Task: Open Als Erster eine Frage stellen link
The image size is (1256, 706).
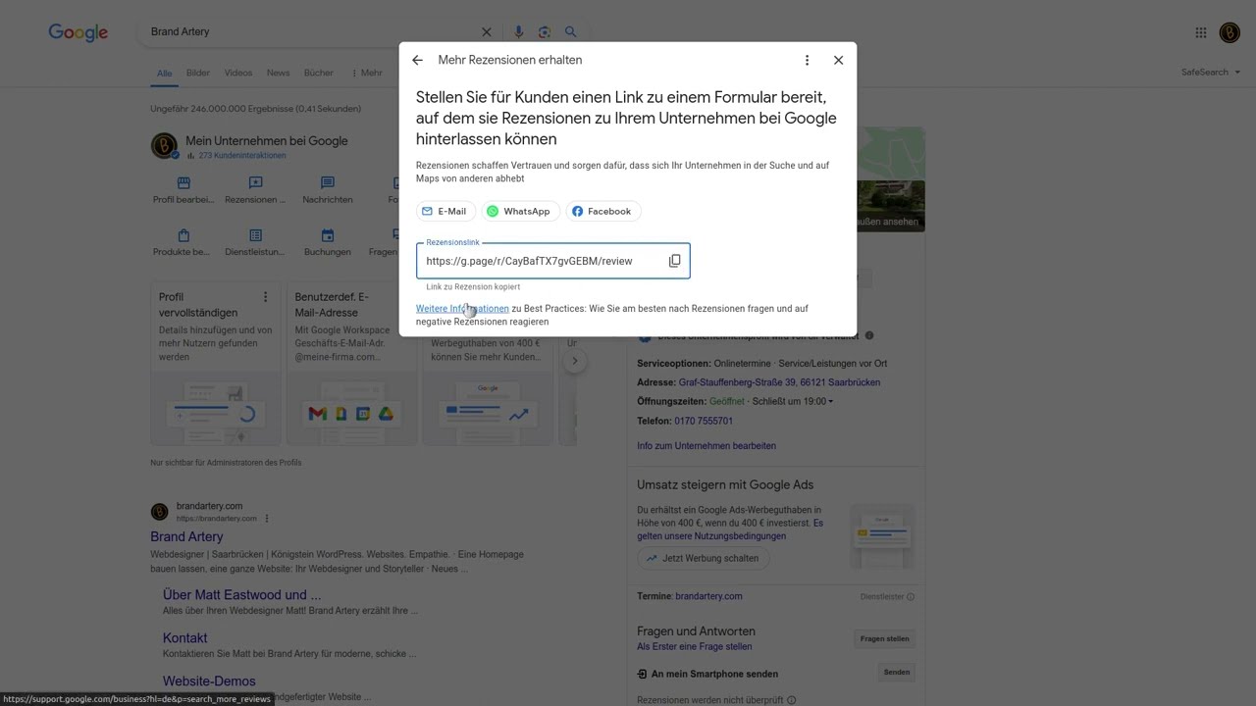Action: [695, 646]
